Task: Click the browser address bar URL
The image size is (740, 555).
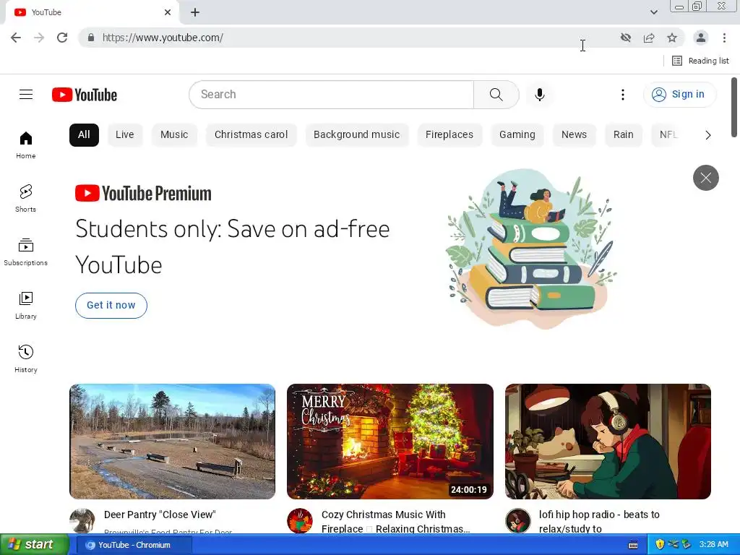Action: 163,38
